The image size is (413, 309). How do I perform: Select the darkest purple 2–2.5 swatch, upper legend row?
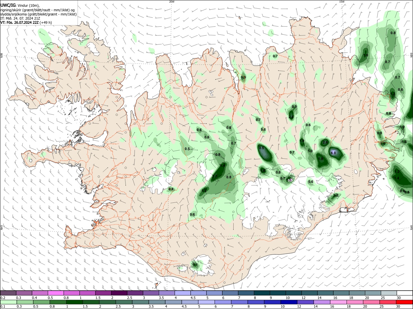point(119,293)
